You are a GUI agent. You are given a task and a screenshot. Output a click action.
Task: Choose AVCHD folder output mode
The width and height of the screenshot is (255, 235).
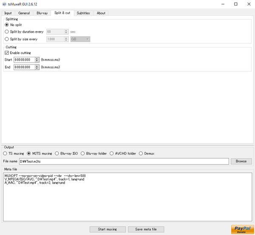click(111, 154)
